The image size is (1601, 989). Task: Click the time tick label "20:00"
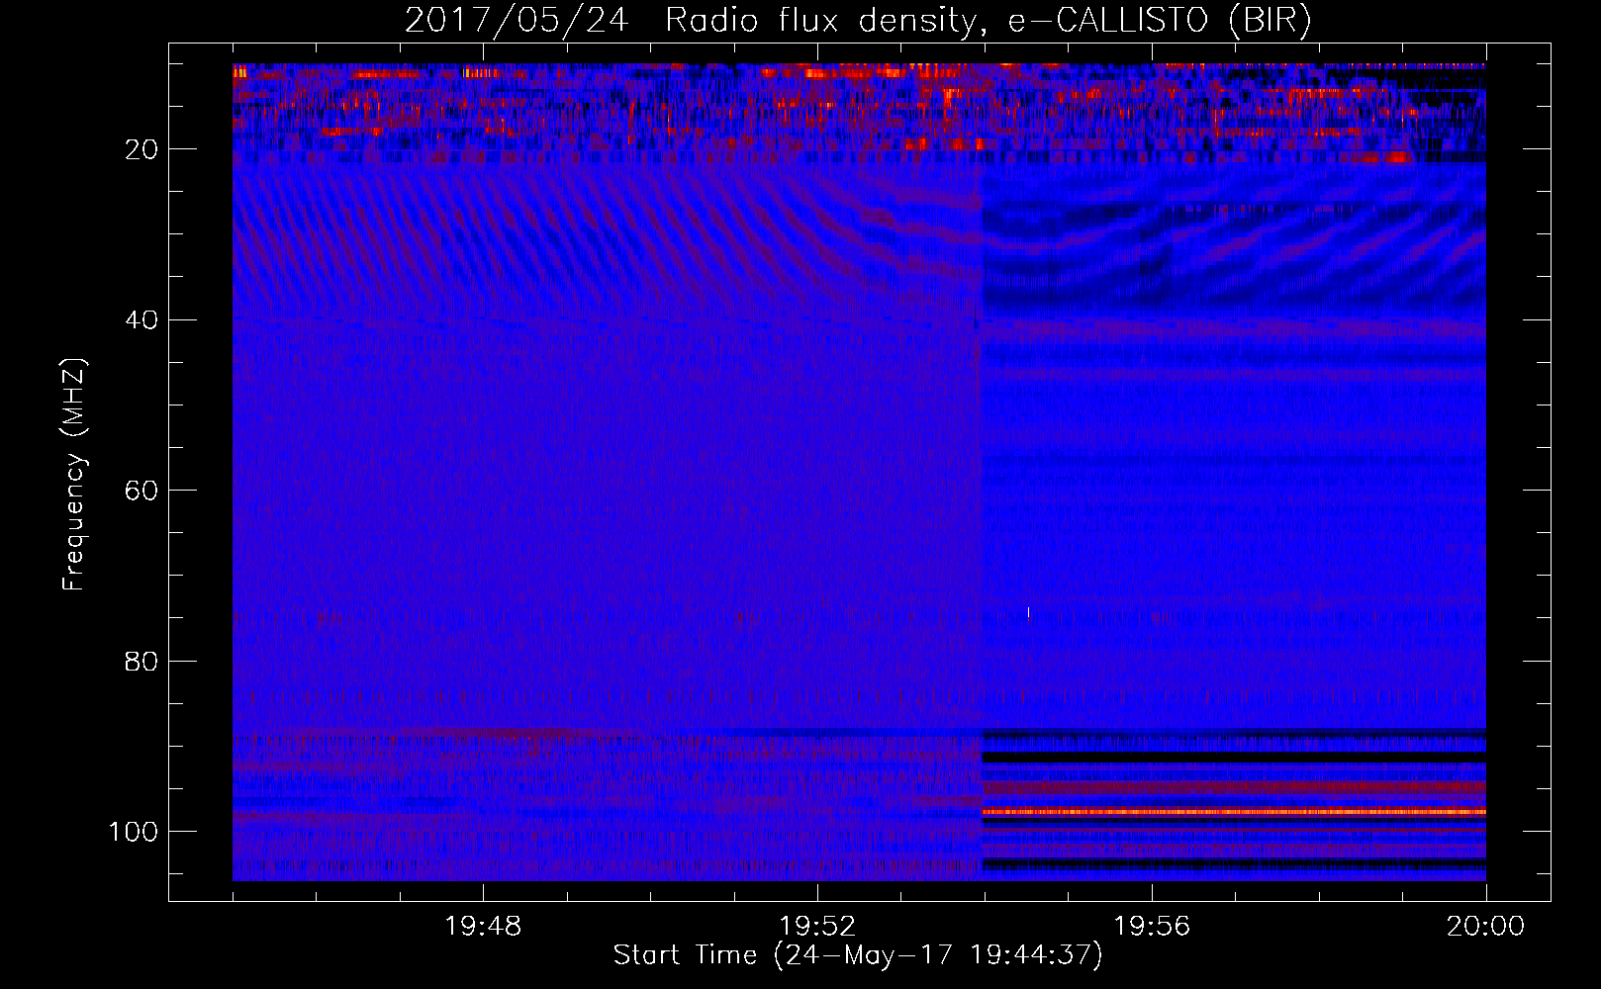click(x=1485, y=927)
